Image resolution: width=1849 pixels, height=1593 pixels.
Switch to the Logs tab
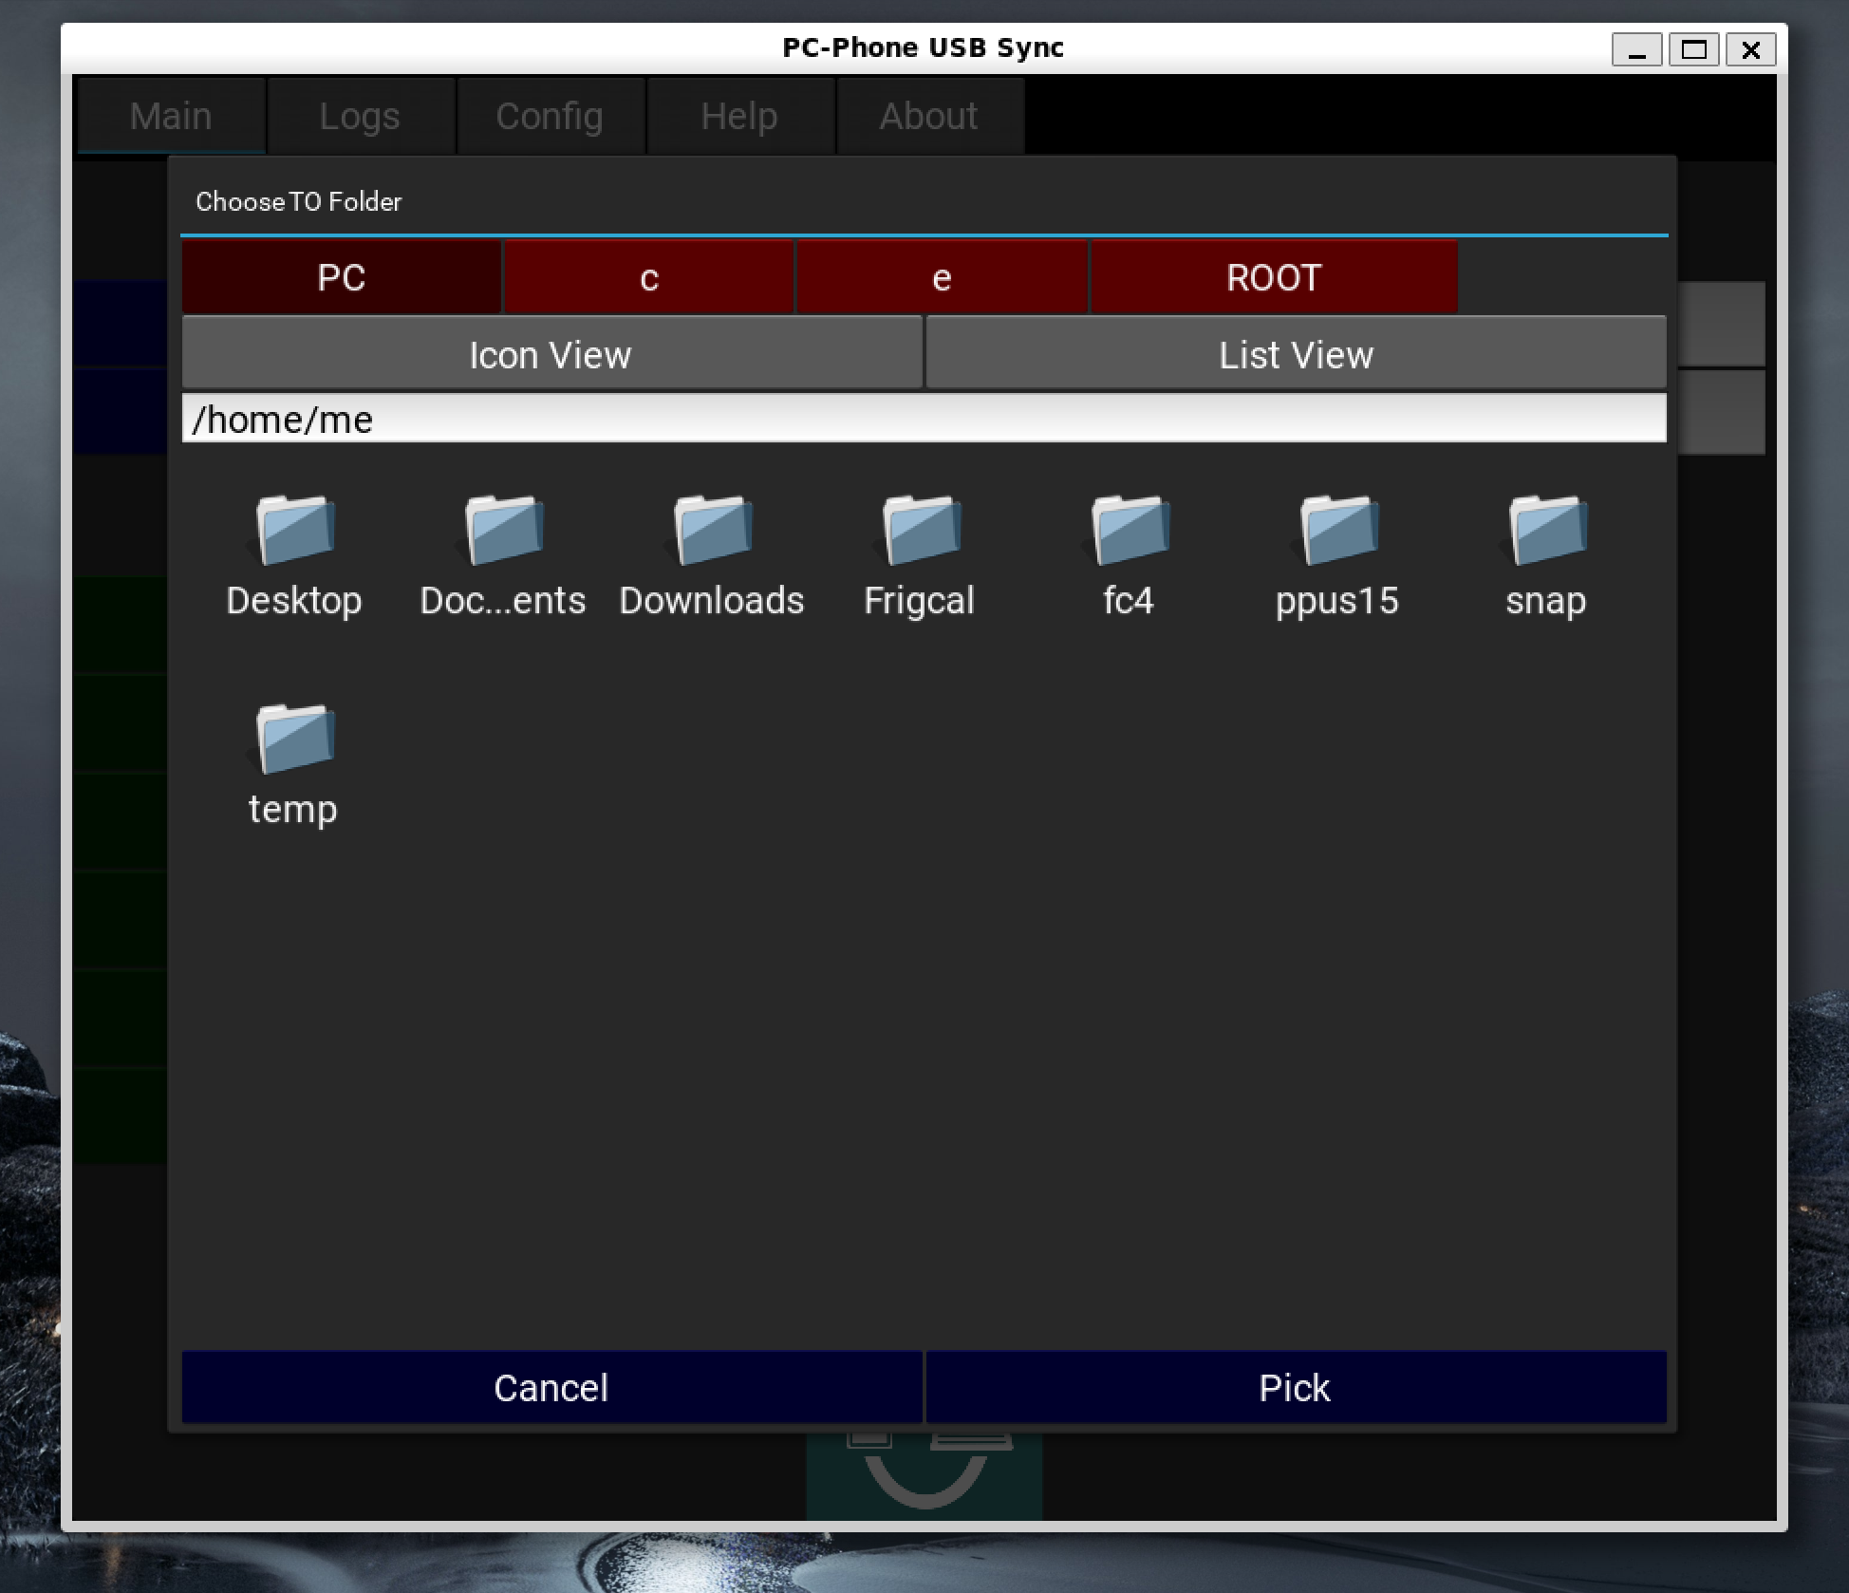[360, 116]
